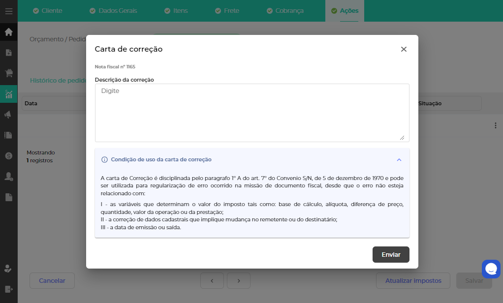This screenshot has width=503, height=303.
Task: Open the shopping cart section in sidebar
Action: (8, 73)
